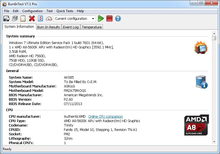The width and height of the screenshot is (220, 154).
Task: Open the Quick Tests menu
Action: (65, 11)
